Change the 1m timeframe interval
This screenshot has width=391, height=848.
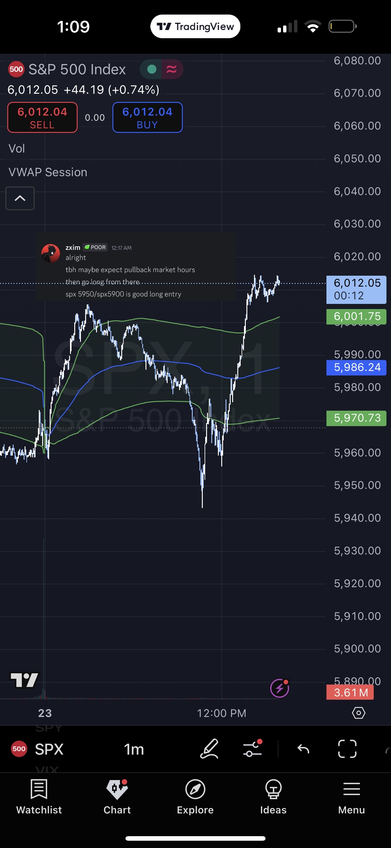pyautogui.click(x=134, y=749)
